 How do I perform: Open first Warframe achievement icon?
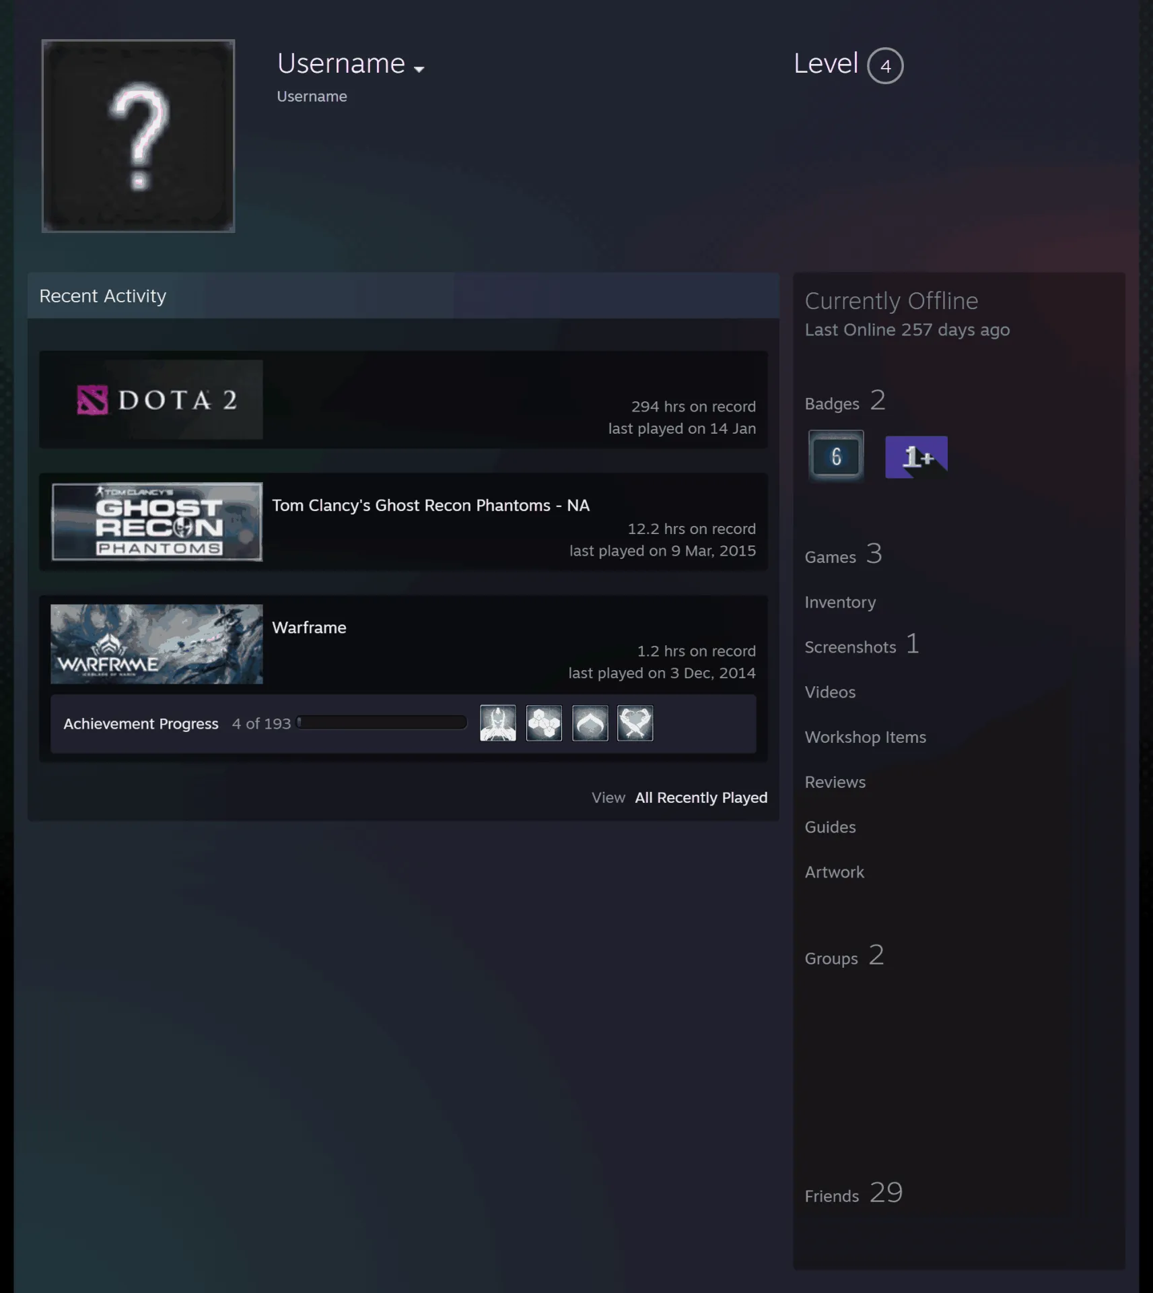[x=498, y=723]
